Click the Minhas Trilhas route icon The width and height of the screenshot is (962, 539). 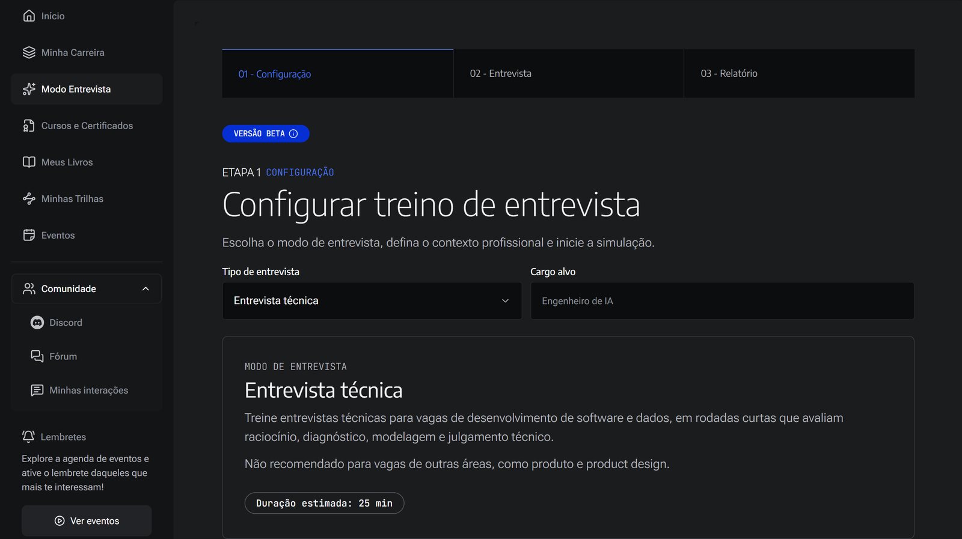point(29,199)
